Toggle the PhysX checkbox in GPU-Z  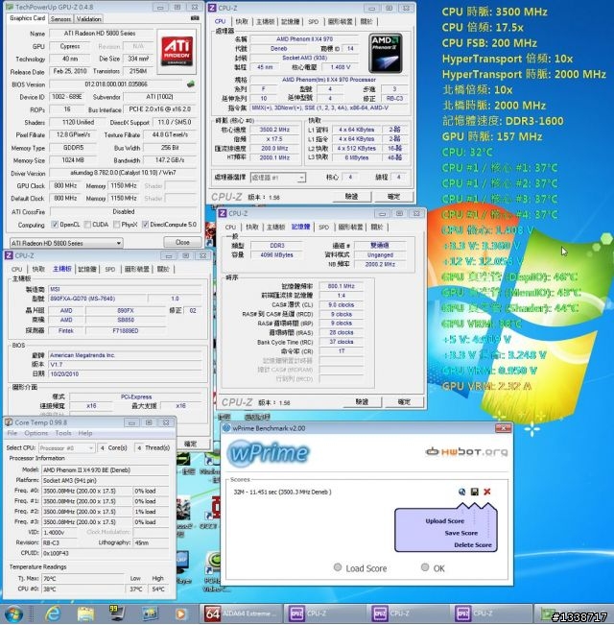tap(116, 225)
